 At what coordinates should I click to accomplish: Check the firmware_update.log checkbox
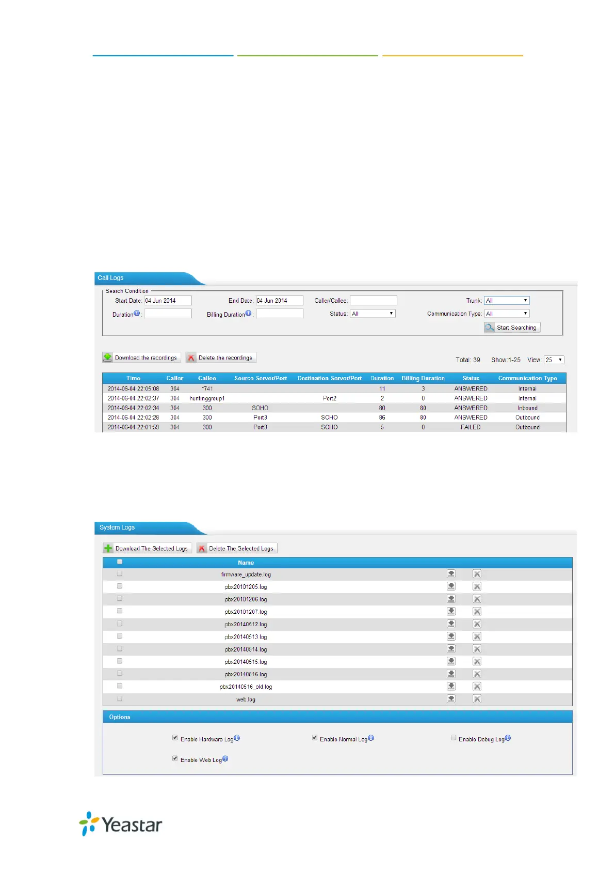tap(120, 573)
